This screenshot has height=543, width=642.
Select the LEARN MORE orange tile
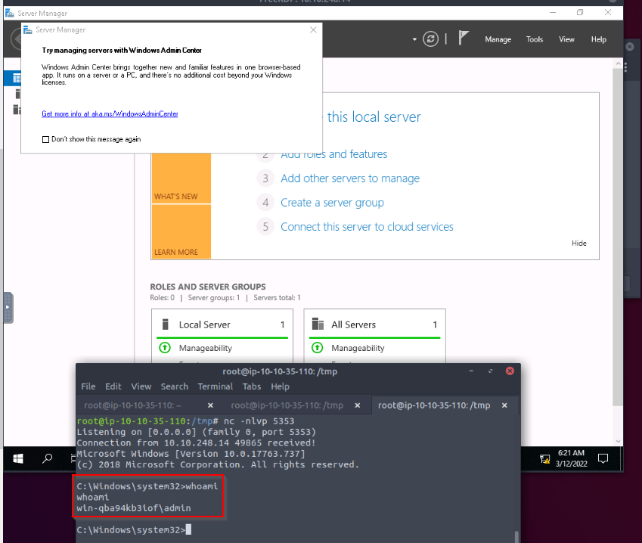click(181, 231)
